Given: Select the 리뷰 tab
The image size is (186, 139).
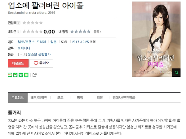Looking at the screenshot, I should point(100,98).
